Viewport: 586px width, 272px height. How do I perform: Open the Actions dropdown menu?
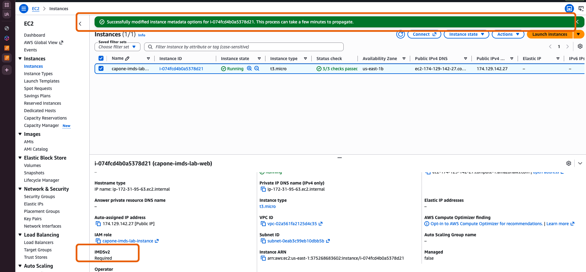(508, 34)
